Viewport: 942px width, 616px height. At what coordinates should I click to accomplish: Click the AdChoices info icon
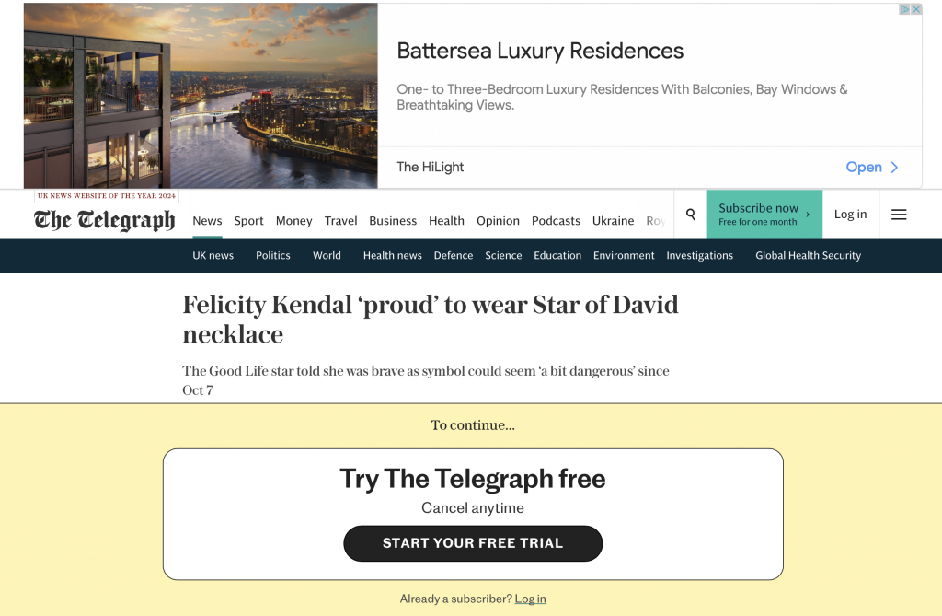[905, 9]
